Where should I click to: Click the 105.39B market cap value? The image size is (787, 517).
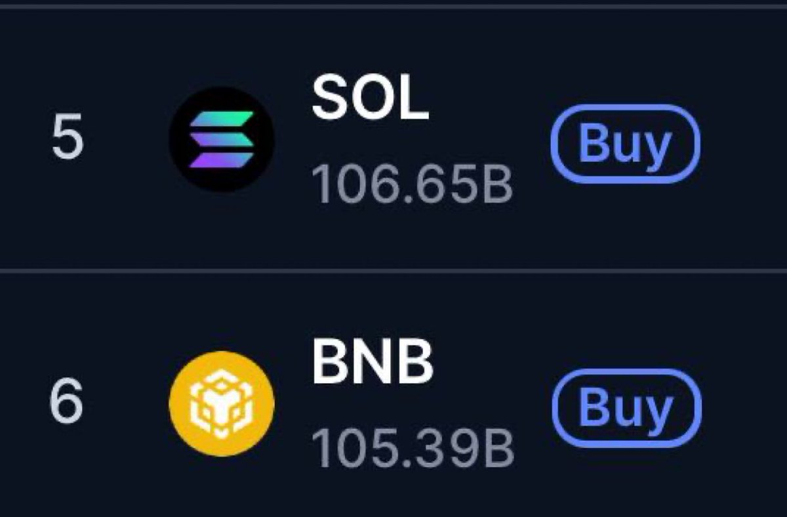[x=412, y=448]
